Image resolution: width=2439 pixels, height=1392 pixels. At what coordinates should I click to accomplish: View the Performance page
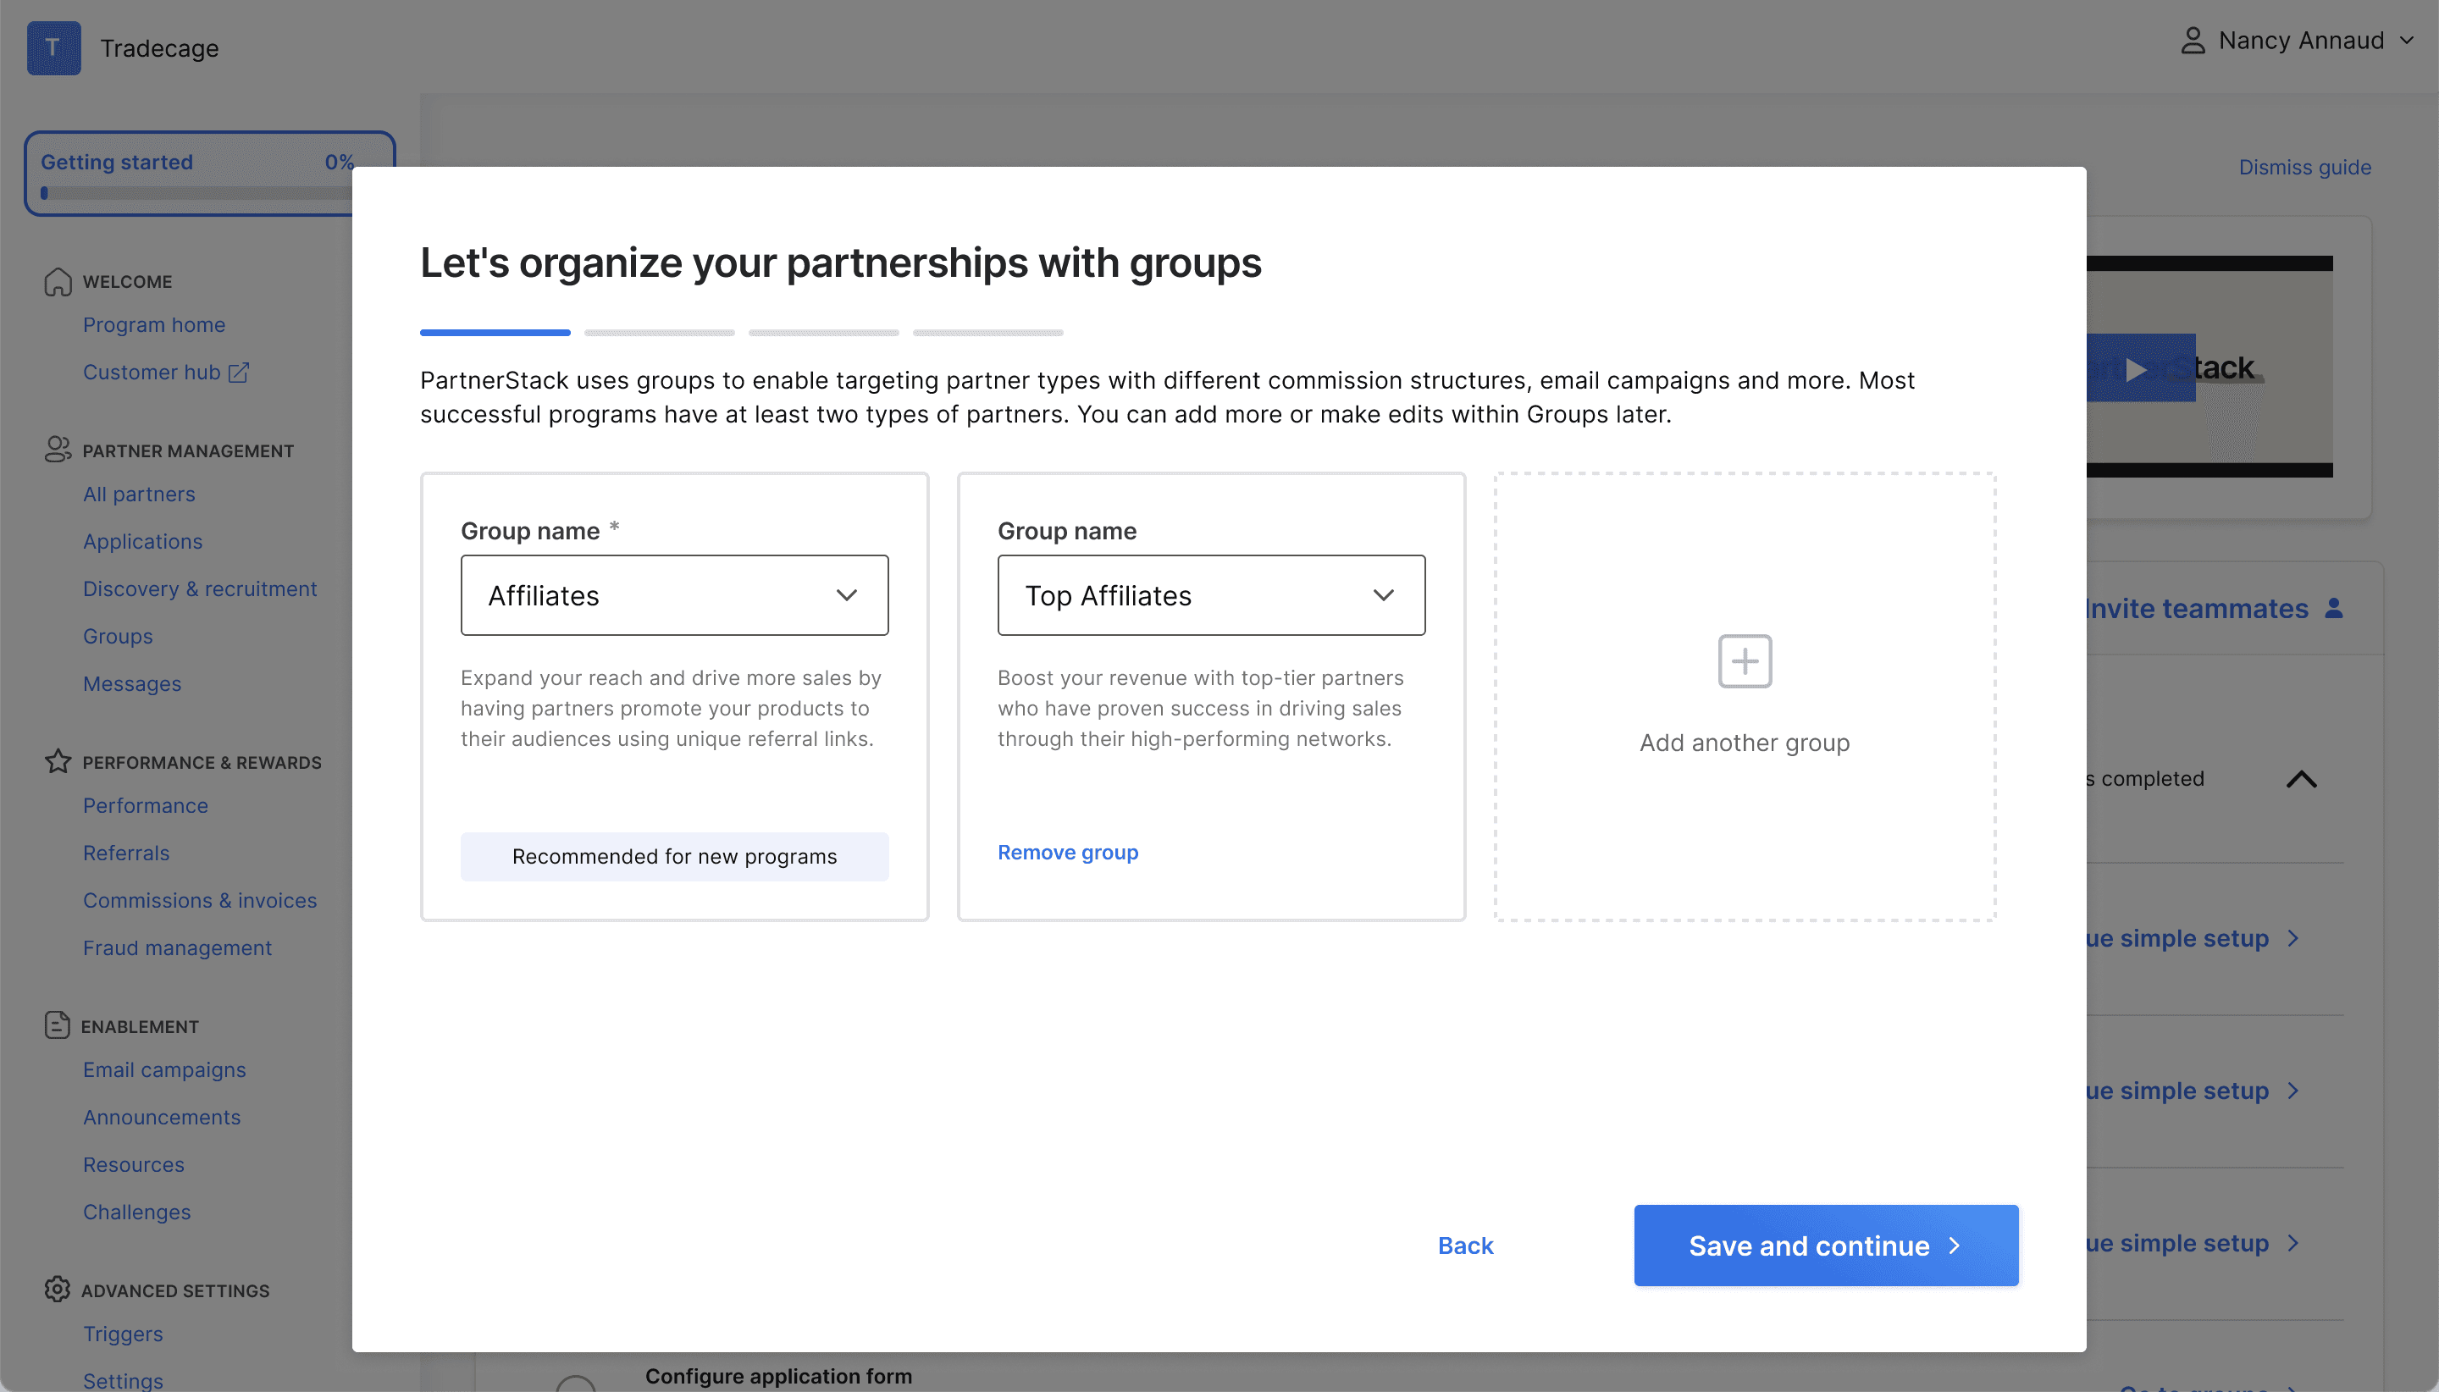click(x=146, y=806)
